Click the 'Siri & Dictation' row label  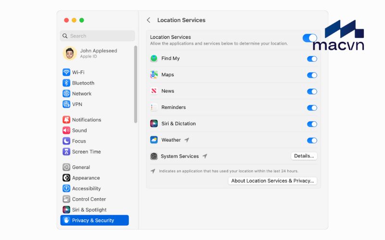179,123
